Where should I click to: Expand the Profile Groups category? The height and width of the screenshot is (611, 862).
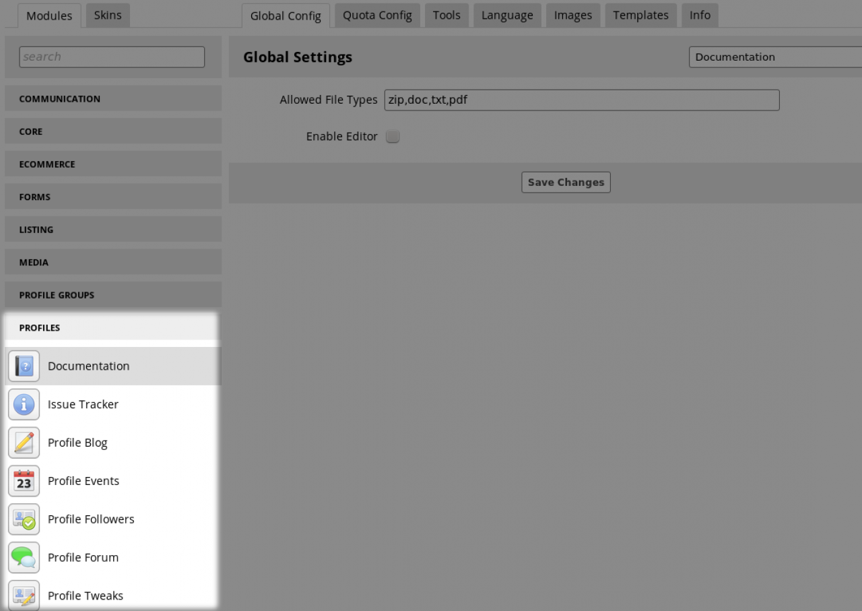[x=113, y=295]
